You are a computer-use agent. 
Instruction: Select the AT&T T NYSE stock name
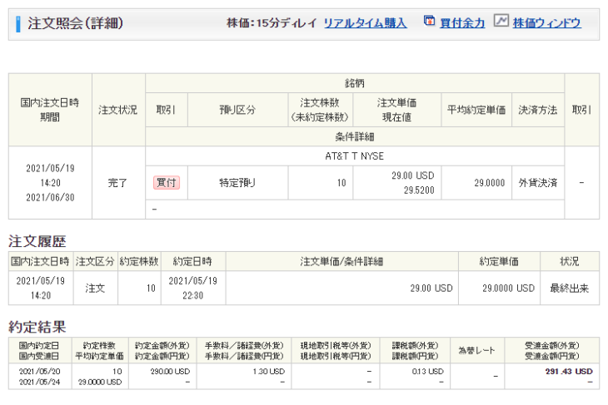pos(355,156)
